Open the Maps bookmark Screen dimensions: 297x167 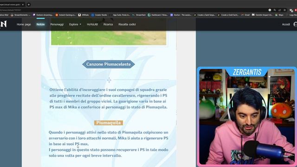coord(279,15)
